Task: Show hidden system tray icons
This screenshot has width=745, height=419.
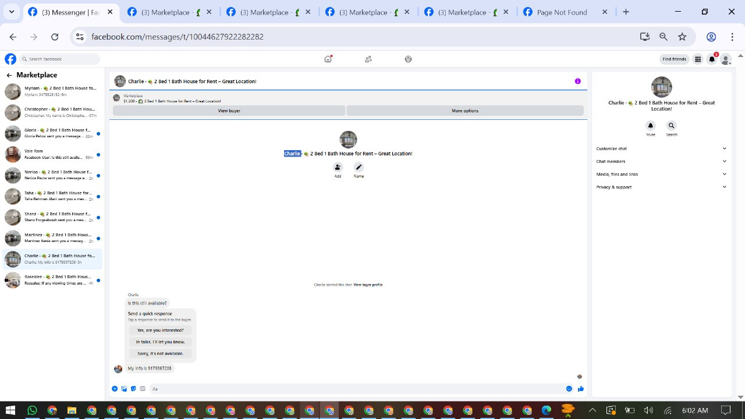Action: pos(593,410)
